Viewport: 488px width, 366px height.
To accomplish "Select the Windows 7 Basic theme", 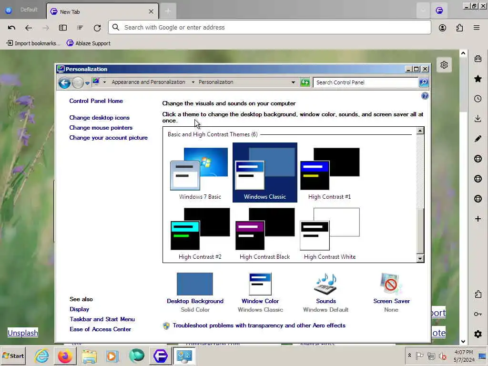I will [x=200, y=173].
